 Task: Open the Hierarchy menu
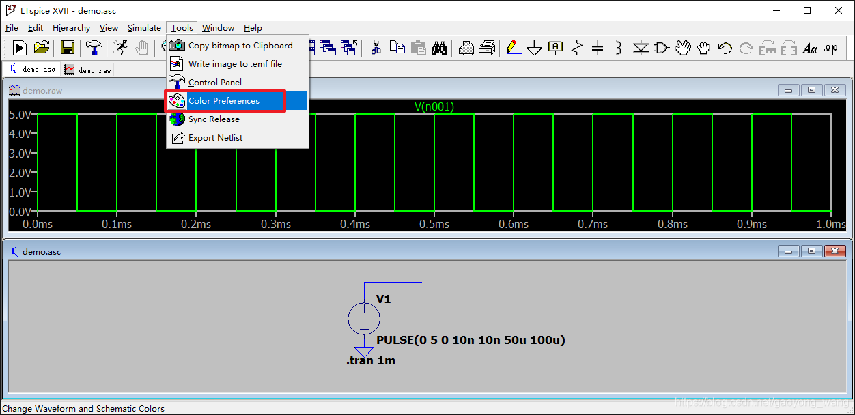tap(72, 28)
